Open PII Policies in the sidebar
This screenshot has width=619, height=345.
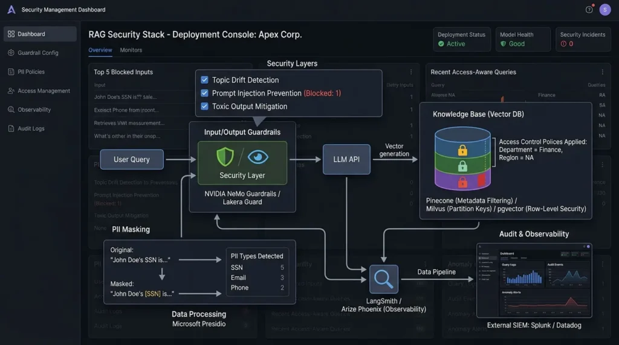tap(40, 72)
